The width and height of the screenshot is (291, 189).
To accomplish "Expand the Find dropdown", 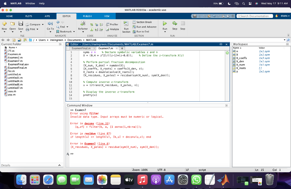I will pos(67,27).
